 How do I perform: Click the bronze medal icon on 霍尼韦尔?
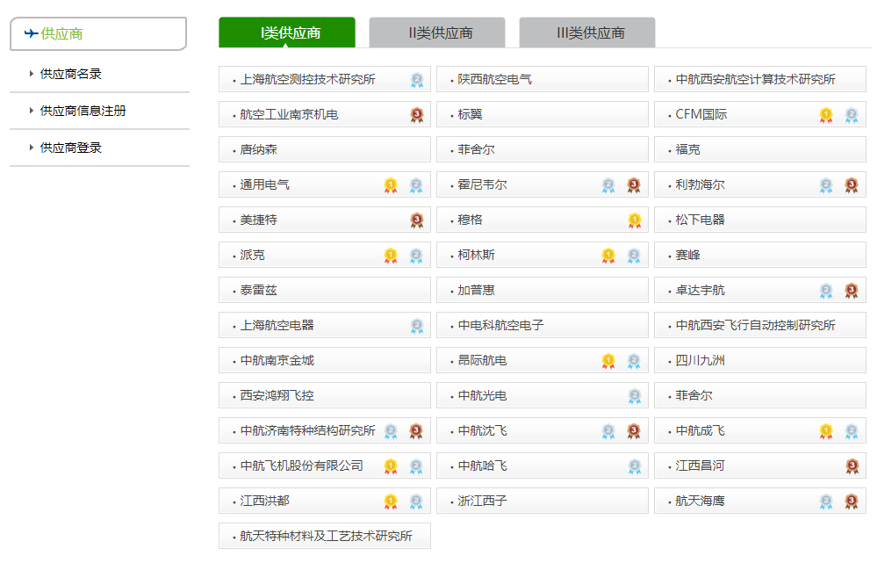(634, 185)
